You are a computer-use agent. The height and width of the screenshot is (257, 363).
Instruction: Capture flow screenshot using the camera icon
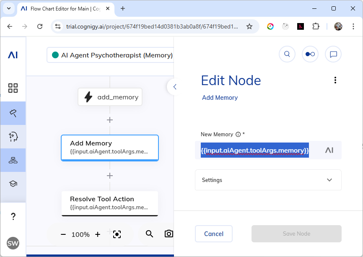[x=169, y=234]
